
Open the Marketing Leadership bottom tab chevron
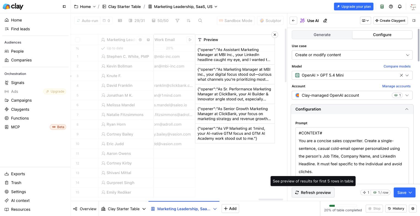[x=215, y=209]
